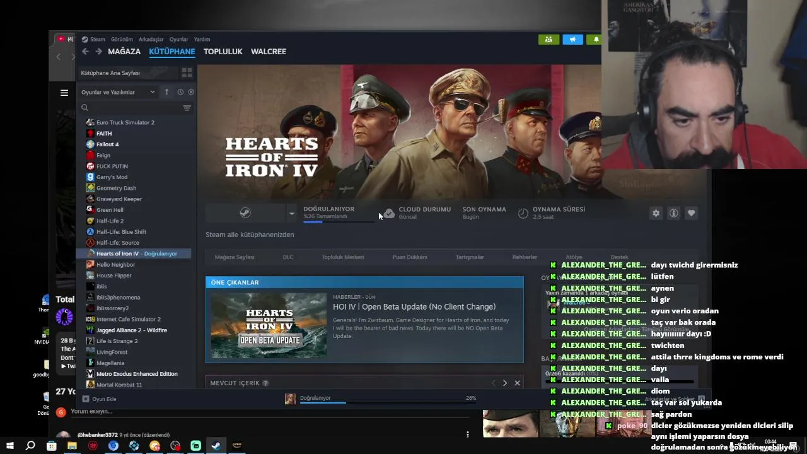Click the bottom download status bar Doğrulanıyor
Image resolution: width=807 pixels, height=454 pixels.
[x=381, y=399]
